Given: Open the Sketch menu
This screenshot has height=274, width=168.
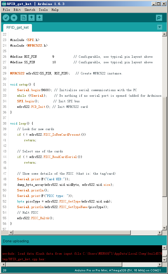Looking at the screenshot, I should click(30, 10).
